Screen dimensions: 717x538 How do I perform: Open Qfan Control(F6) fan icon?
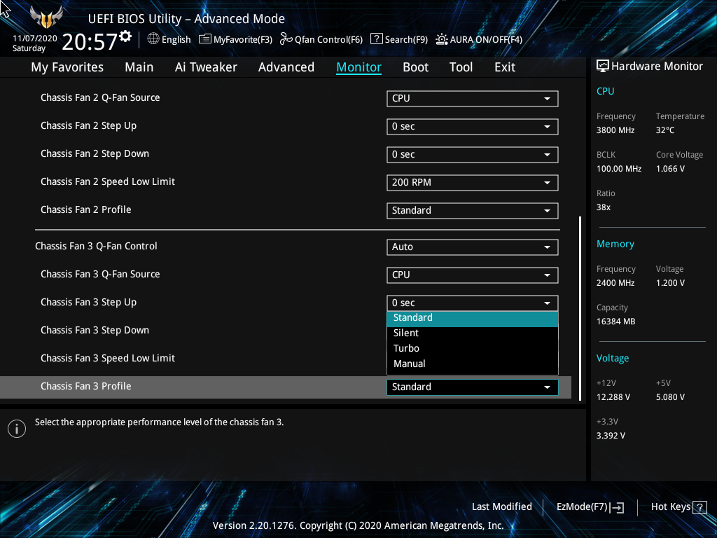(286, 39)
